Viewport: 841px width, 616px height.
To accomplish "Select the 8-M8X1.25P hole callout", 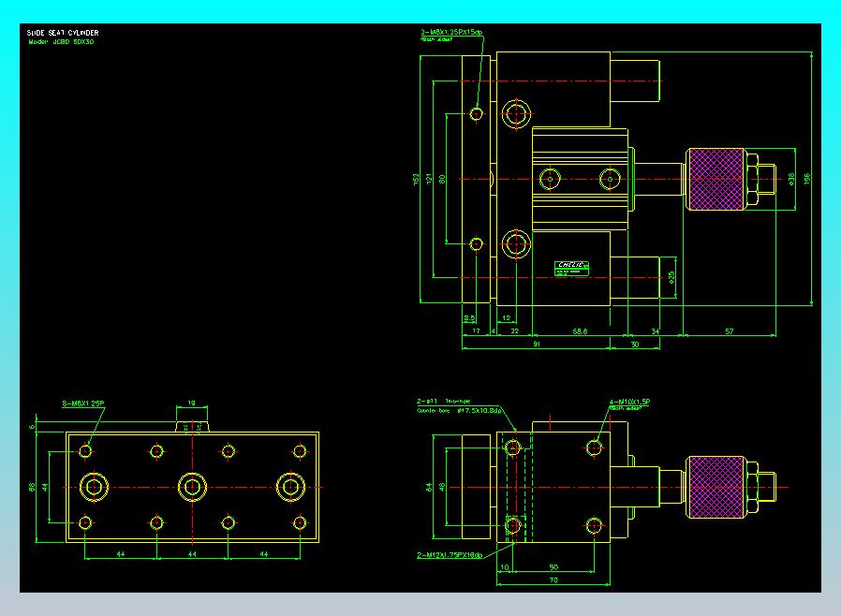I will [x=83, y=403].
